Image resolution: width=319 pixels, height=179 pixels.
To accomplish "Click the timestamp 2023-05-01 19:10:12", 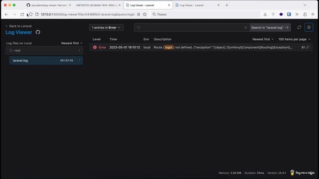I will pyautogui.click(x=125, y=47).
